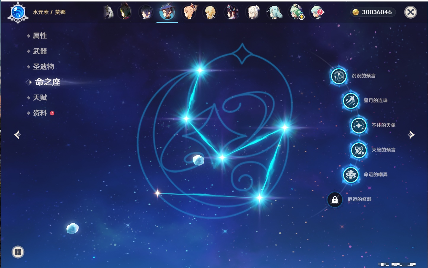Open the grid menu button at bottom left

(18, 252)
